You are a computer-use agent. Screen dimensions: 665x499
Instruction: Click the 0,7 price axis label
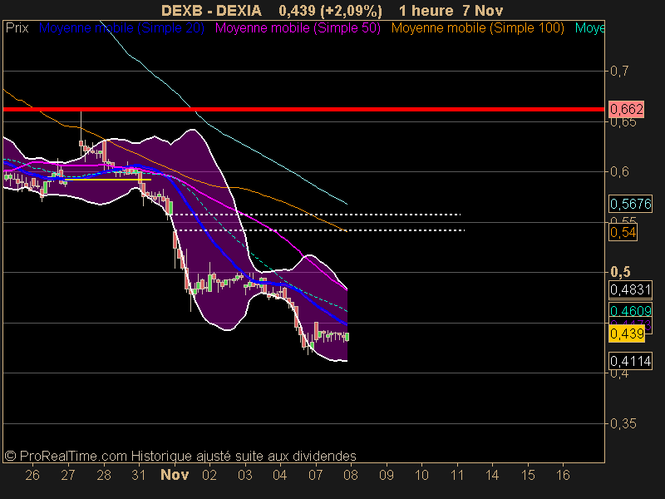618,71
